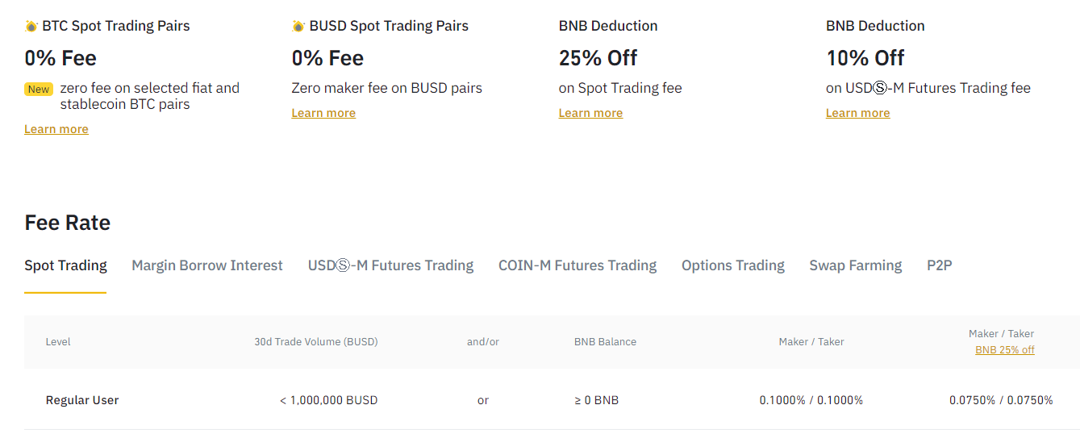The width and height of the screenshot is (1080, 430).
Task: Open Learn more under 10% Off Futures deduction
Action: (x=857, y=113)
